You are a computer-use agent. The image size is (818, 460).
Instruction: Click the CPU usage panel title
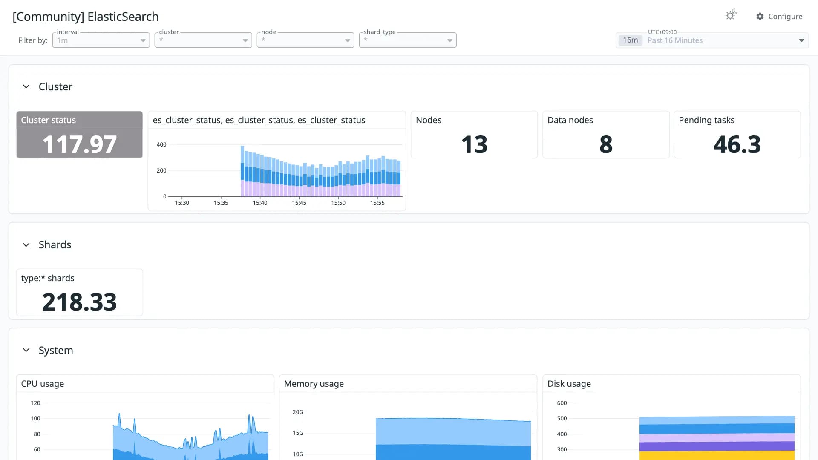[43, 384]
